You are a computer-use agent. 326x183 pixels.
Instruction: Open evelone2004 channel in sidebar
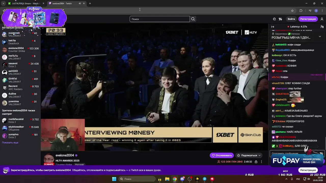20,50
